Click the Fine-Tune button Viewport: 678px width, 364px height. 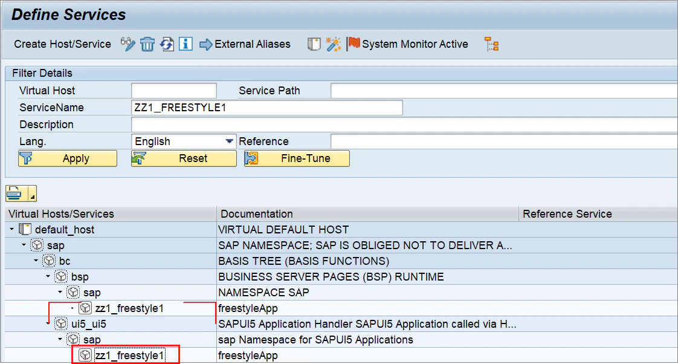point(297,158)
